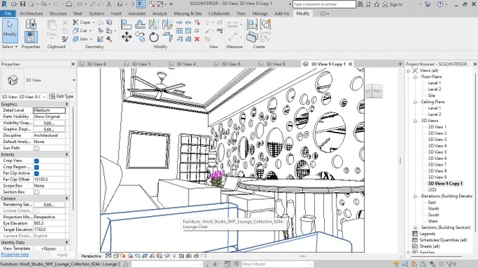Select the North elevation in Project Browser
Screen dimensions: 478x268
(433, 208)
